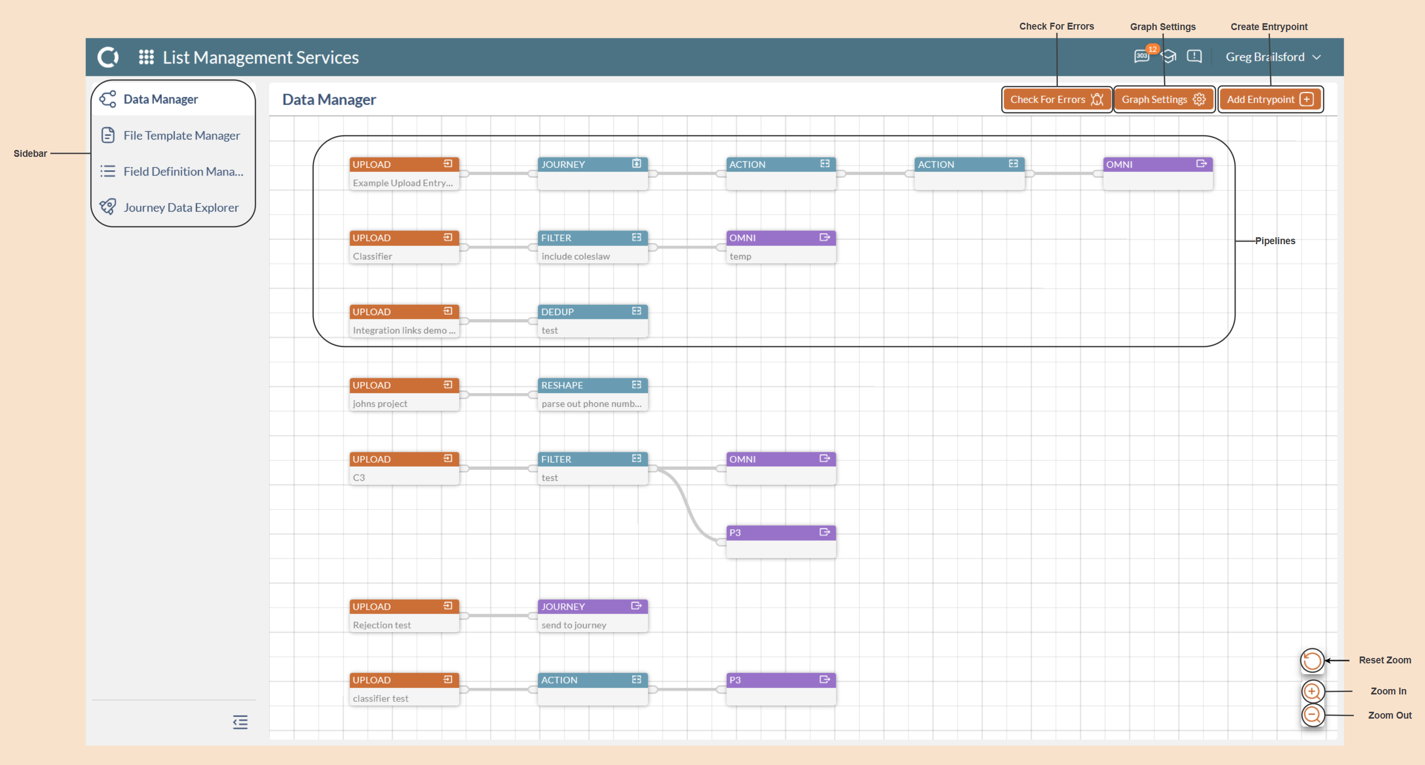The image size is (1425, 765).
Task: Click the Zoom Out minus icon
Action: click(x=1312, y=715)
